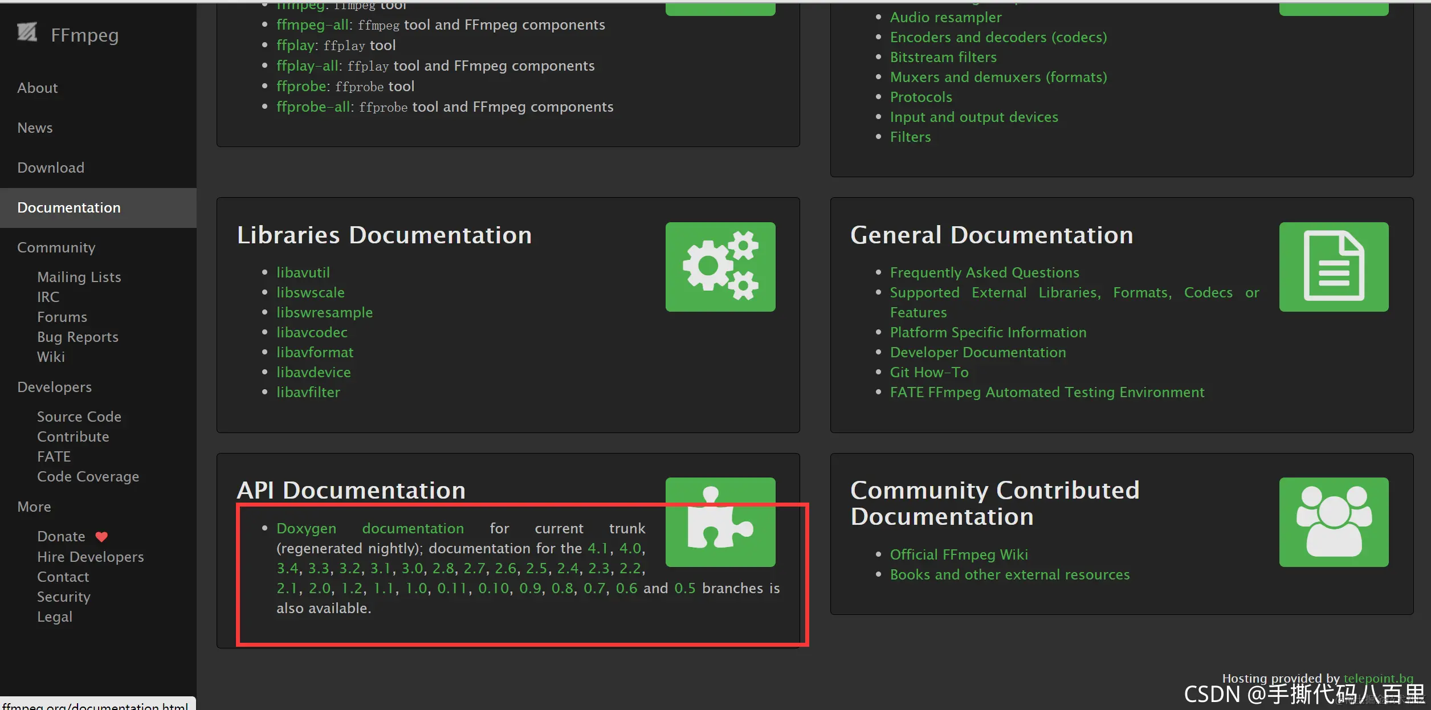Open libswscale library documentation

(x=311, y=292)
